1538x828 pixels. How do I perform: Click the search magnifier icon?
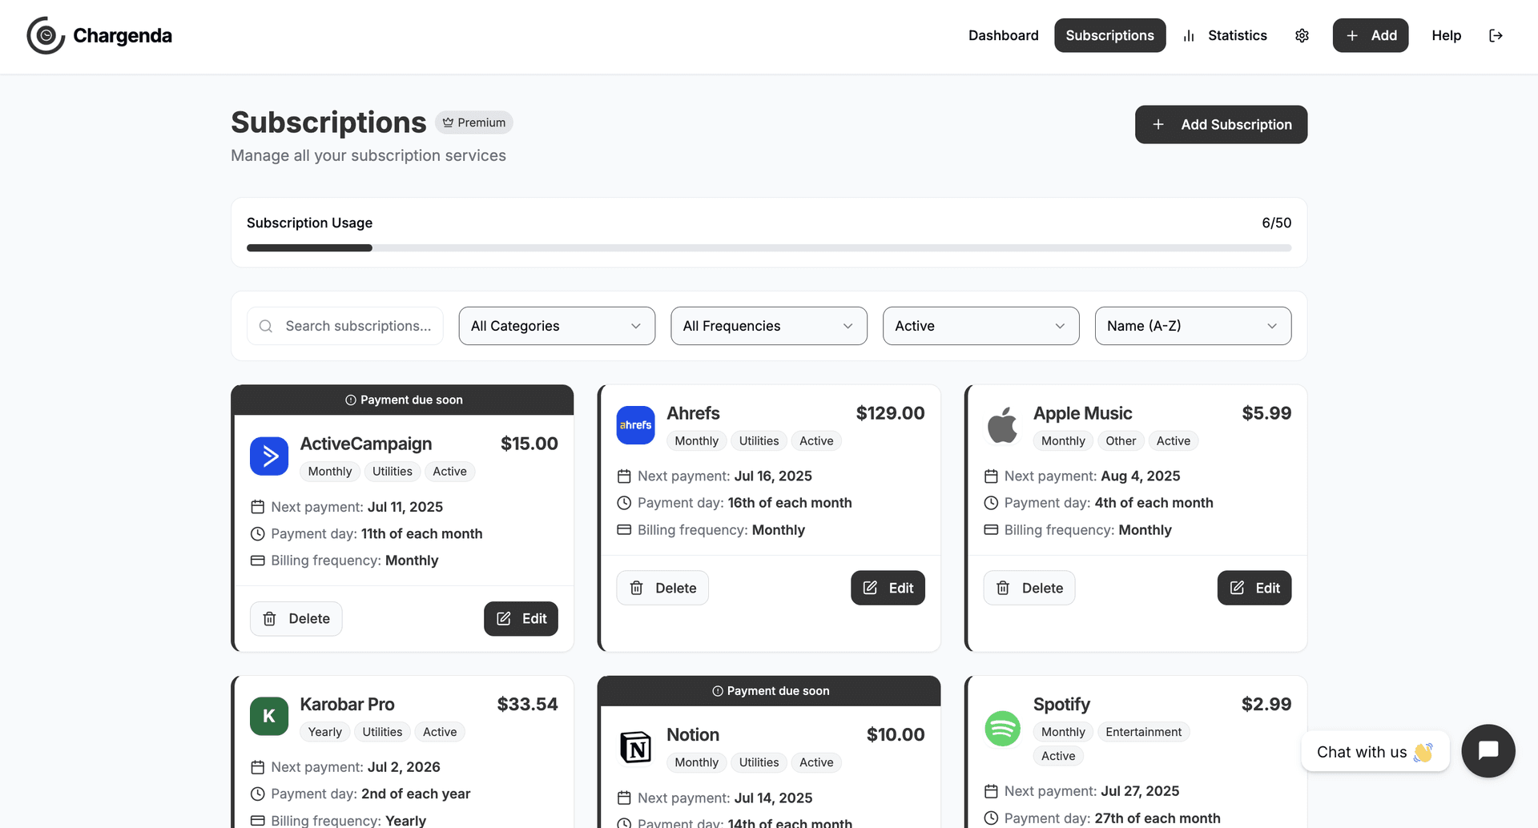(266, 326)
